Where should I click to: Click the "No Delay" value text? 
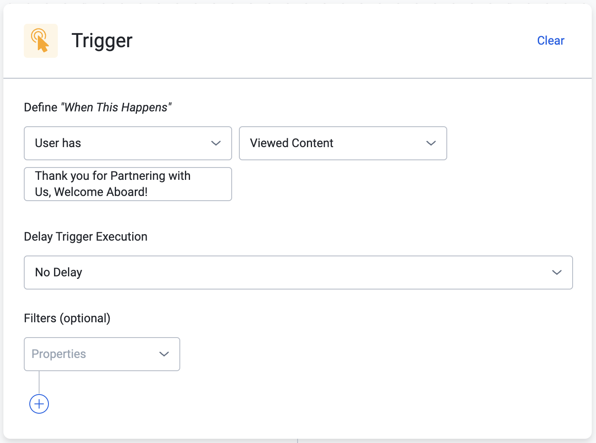(x=59, y=273)
